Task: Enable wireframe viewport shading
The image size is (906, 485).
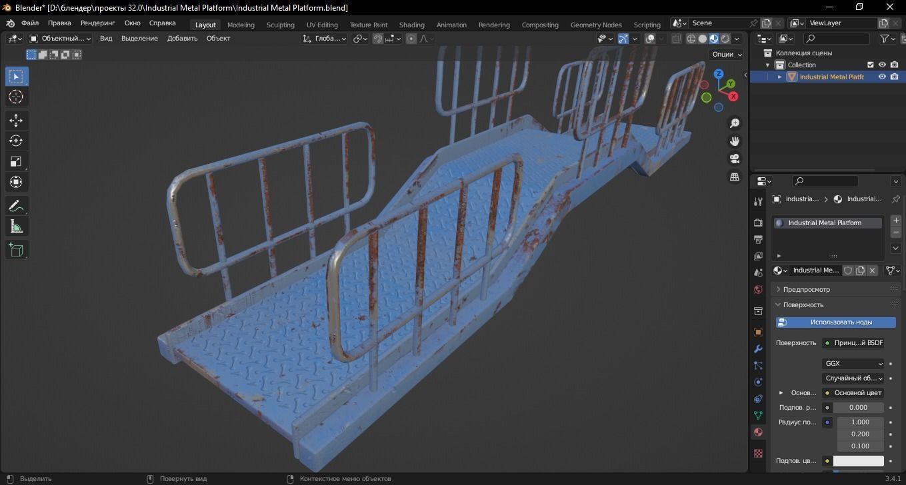Action: (691, 38)
